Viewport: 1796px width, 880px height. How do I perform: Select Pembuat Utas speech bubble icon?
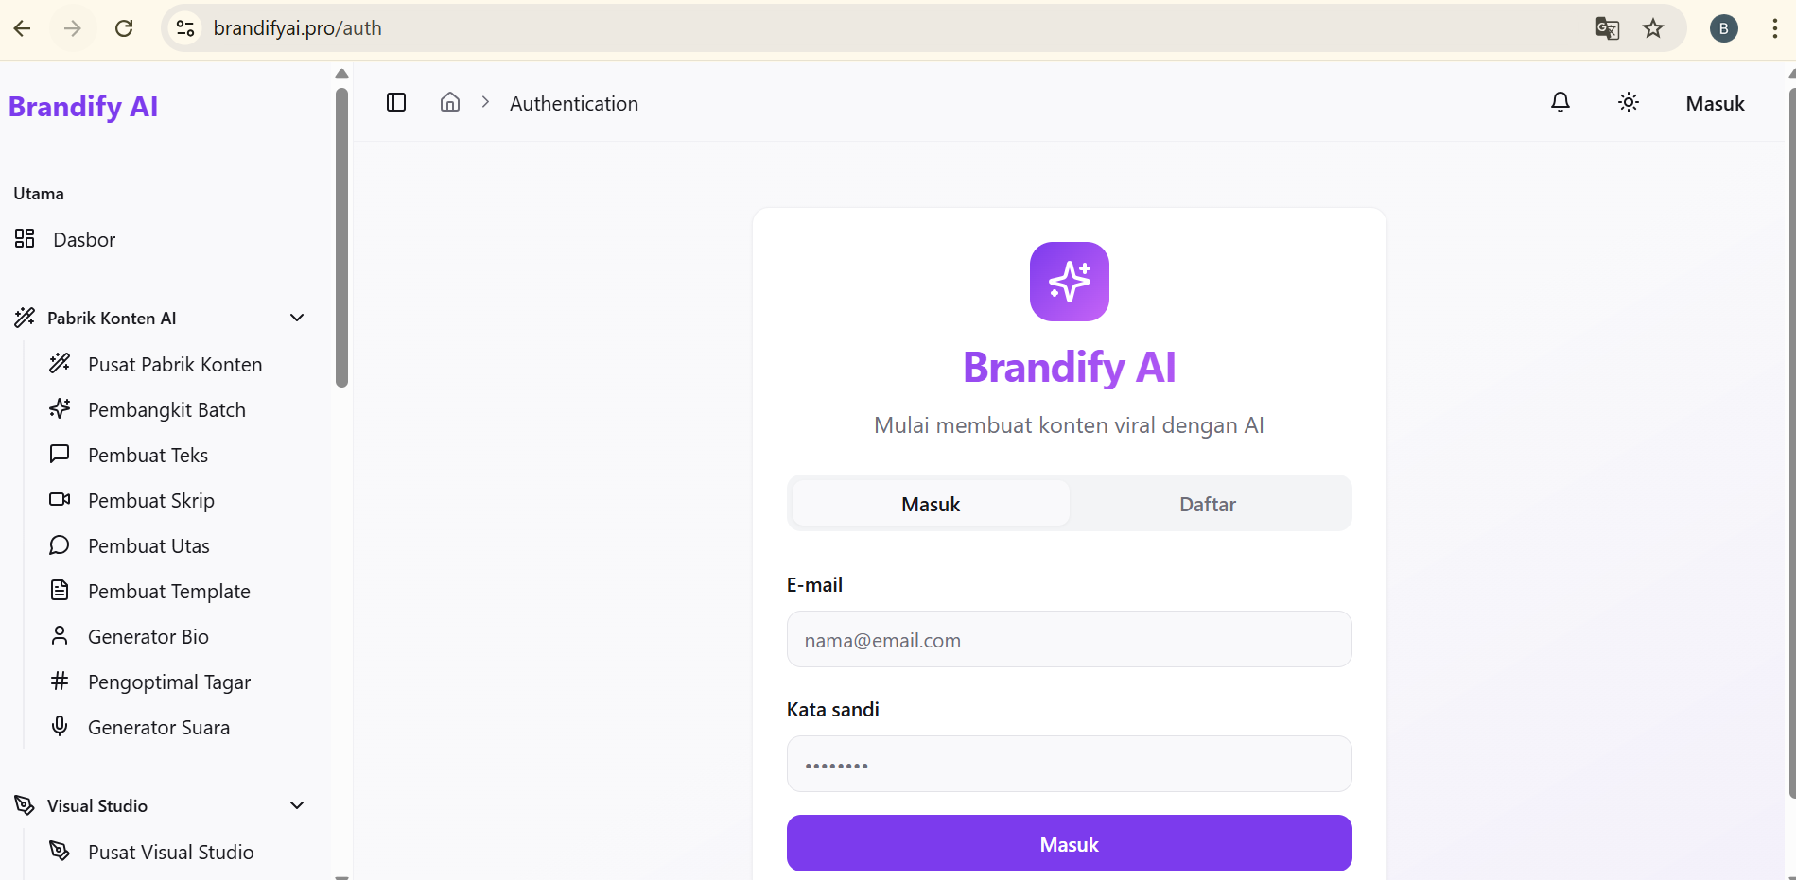pos(60,544)
